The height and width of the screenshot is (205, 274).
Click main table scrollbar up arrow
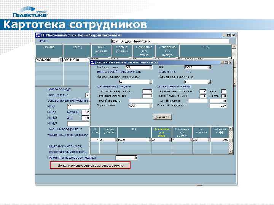point(234,47)
